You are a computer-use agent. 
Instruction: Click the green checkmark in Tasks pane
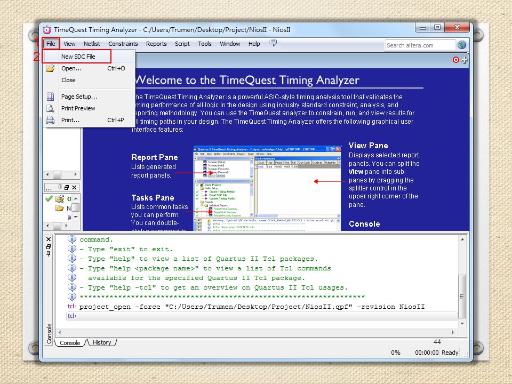click(49, 198)
